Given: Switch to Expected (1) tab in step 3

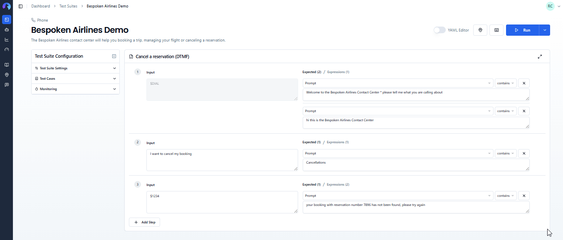Looking at the screenshot, I should click(x=311, y=184).
